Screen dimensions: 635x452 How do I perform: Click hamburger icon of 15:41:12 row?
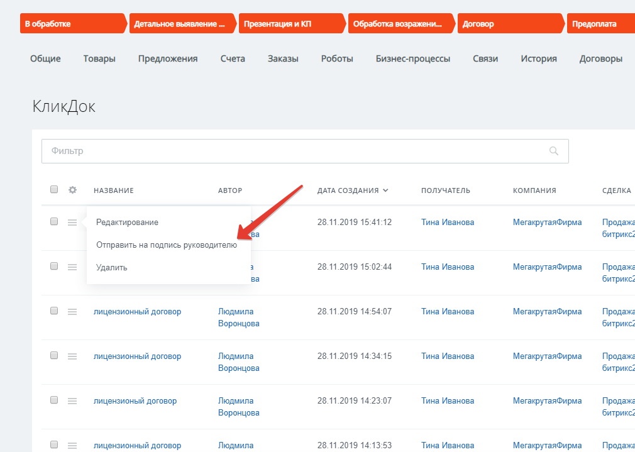[x=72, y=223]
